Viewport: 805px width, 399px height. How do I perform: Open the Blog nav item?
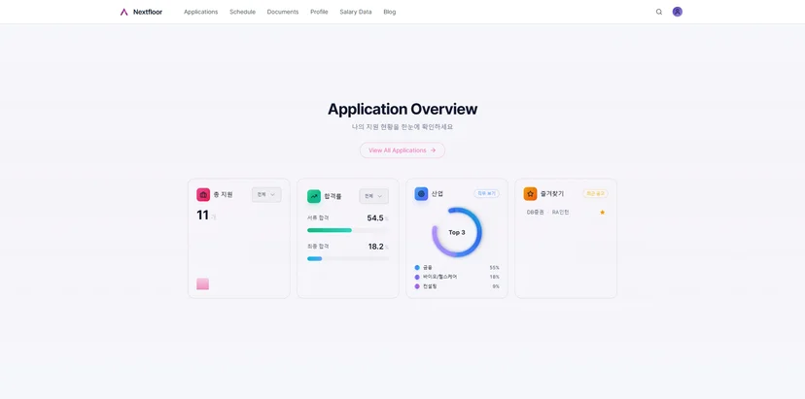tap(390, 12)
